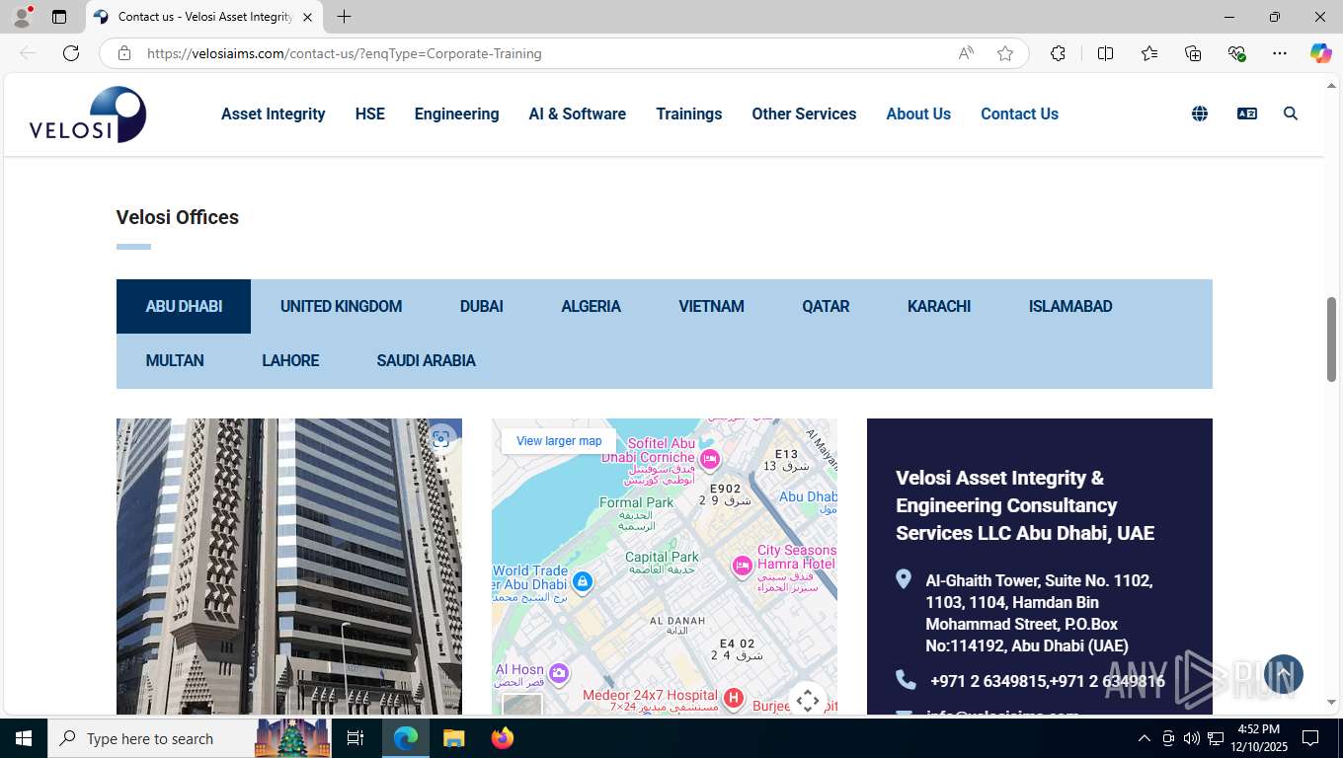Image resolution: width=1343 pixels, height=758 pixels.
Task: Open the language globe icon
Action: (x=1200, y=114)
